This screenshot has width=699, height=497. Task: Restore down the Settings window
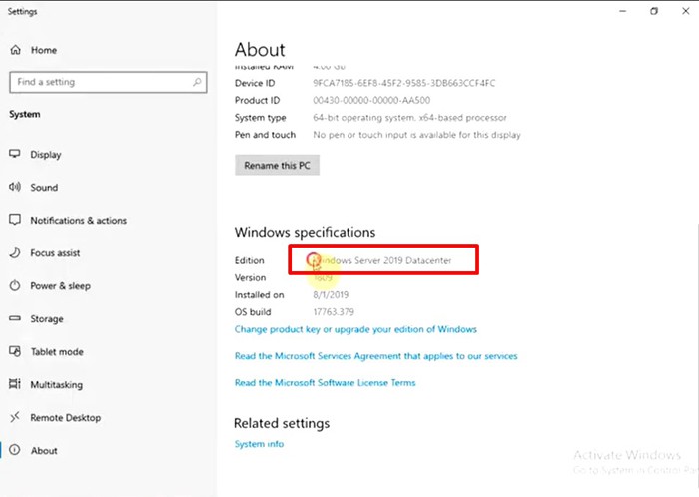pyautogui.click(x=654, y=11)
